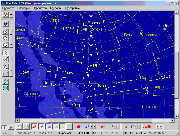Click the clock with minus icon
The image size is (180, 136).
6,38
